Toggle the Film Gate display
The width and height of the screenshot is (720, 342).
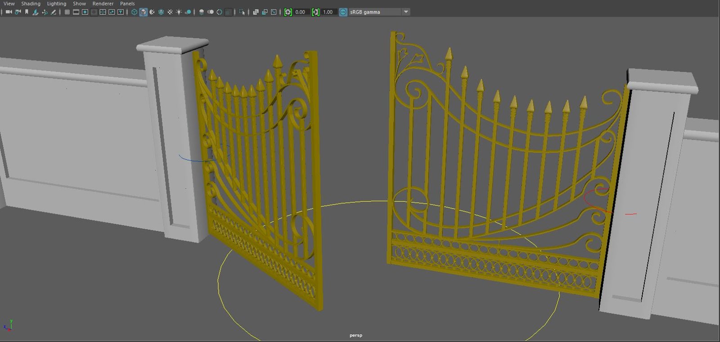(76, 12)
